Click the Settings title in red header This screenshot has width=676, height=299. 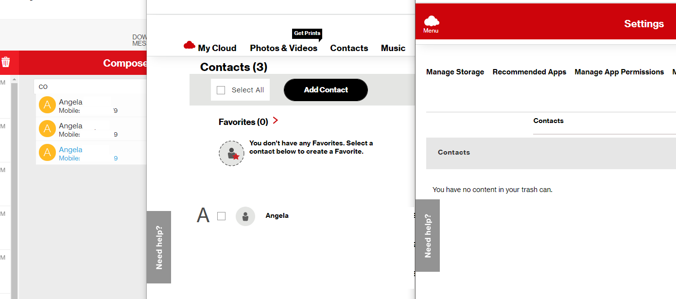(644, 24)
